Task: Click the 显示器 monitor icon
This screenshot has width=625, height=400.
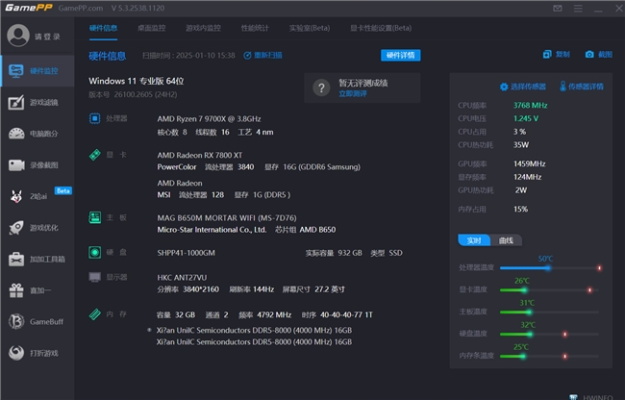Action: pyautogui.click(x=95, y=277)
